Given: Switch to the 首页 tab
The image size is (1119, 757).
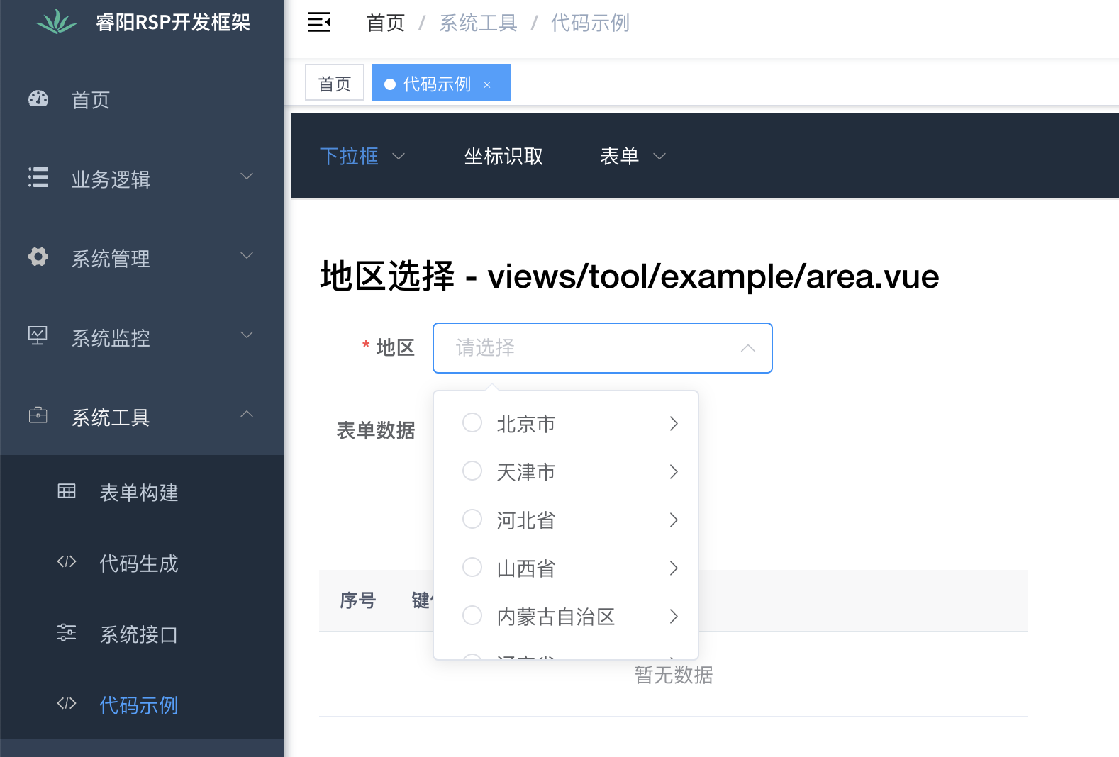Looking at the screenshot, I should pyautogui.click(x=335, y=84).
